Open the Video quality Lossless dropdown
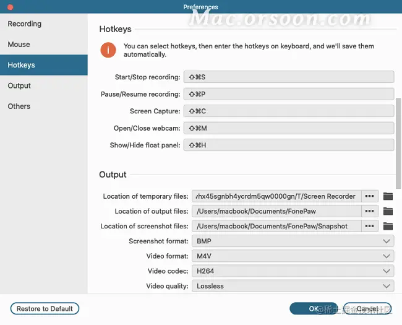Screen dimensions: 402x325 (293, 286)
